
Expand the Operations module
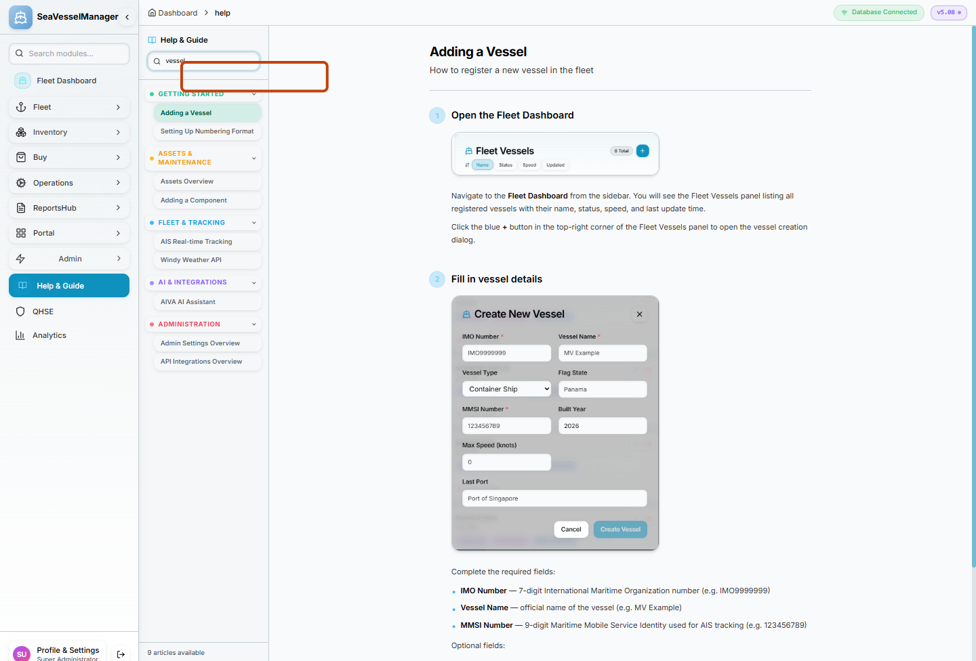pyautogui.click(x=69, y=183)
